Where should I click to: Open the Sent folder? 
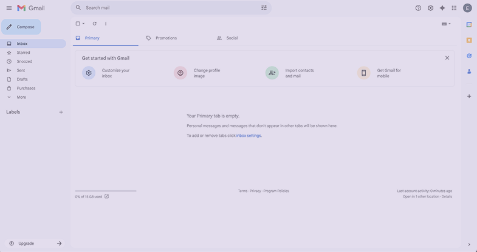pyautogui.click(x=33, y=70)
